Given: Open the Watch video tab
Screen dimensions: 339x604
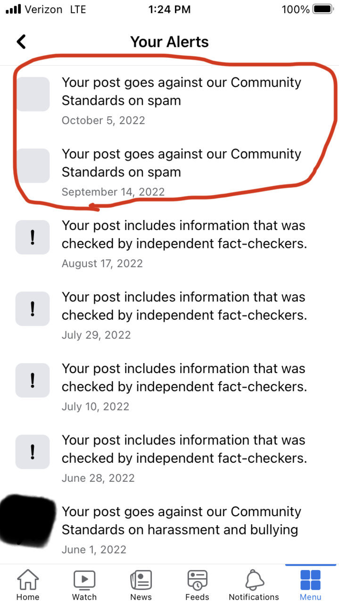Looking at the screenshot, I should [x=84, y=585].
